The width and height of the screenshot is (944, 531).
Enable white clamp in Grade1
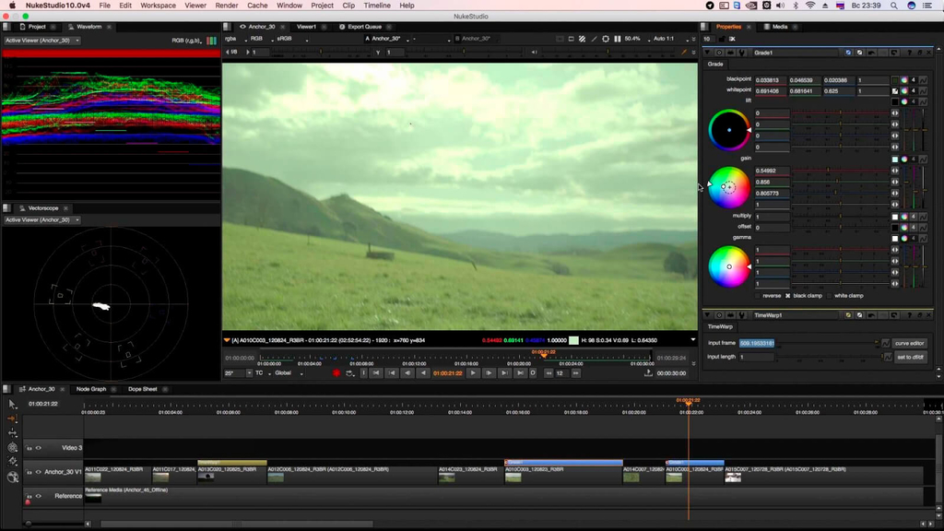click(x=831, y=295)
